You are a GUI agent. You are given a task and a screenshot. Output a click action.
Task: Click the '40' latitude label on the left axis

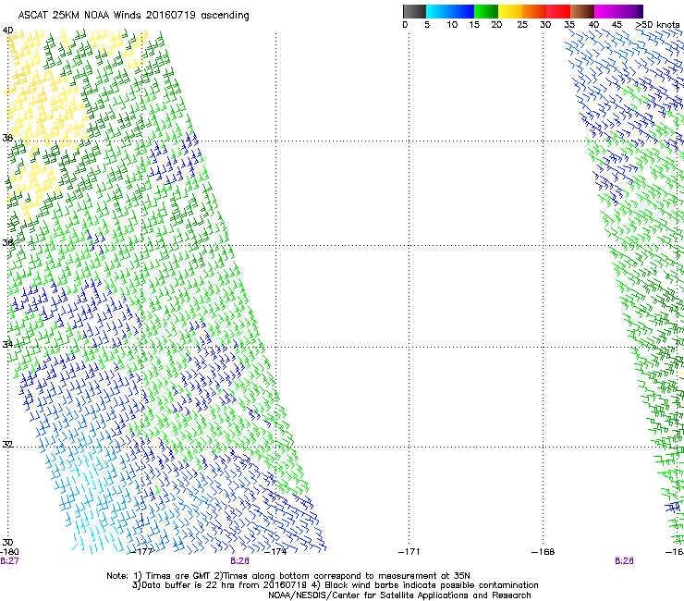click(x=7, y=31)
